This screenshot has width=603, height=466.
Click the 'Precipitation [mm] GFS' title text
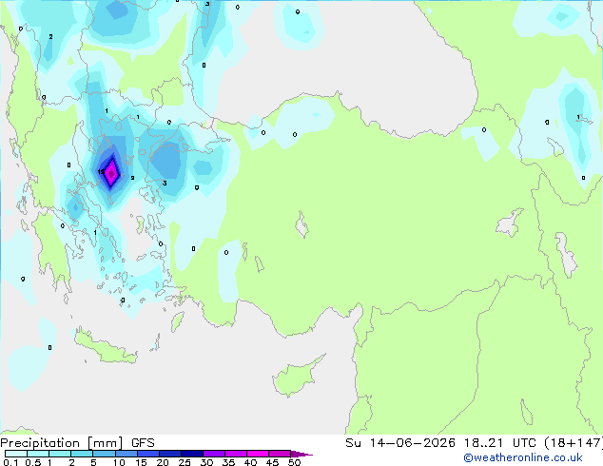click(x=77, y=443)
